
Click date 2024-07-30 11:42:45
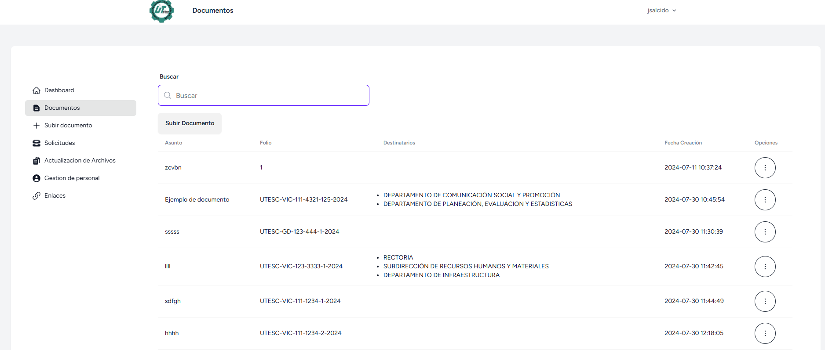tap(694, 267)
